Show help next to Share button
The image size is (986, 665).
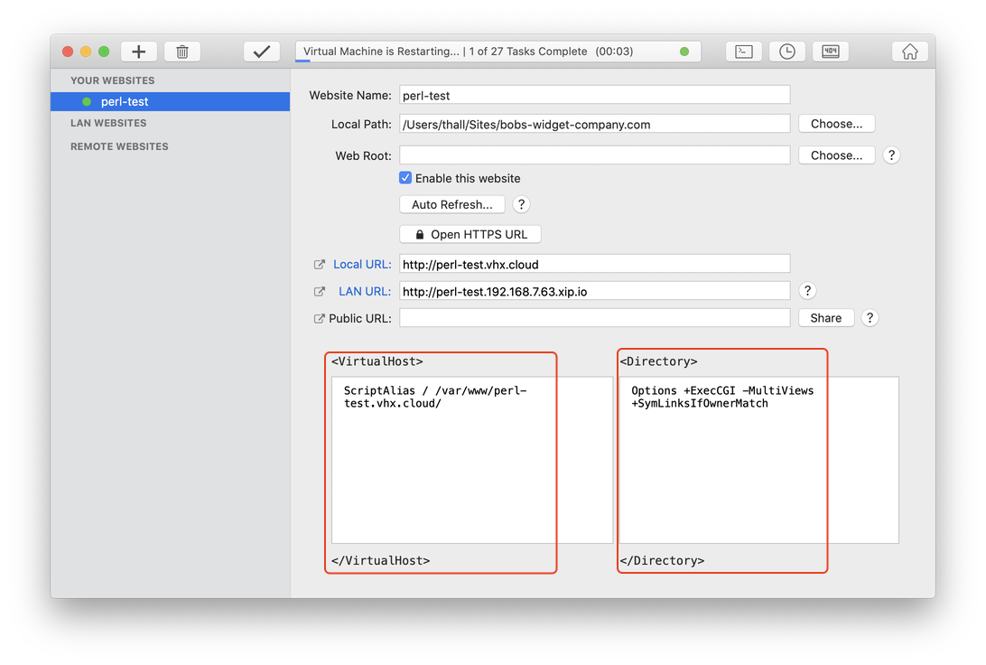click(870, 318)
